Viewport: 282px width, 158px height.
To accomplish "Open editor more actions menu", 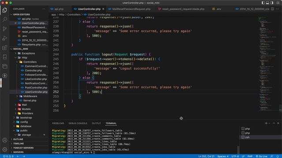I will click(x=278, y=9).
